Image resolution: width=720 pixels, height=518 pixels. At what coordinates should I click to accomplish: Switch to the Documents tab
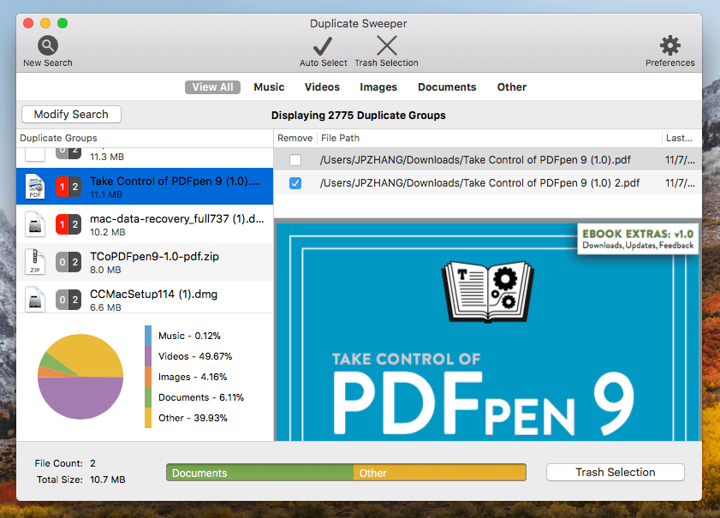click(x=447, y=87)
